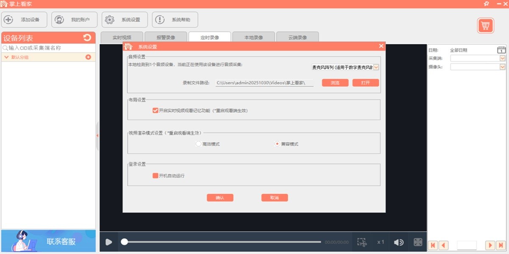Viewport: 509px width, 254px height.
Task: Open the microphone audio device dropdown
Action: (376, 67)
